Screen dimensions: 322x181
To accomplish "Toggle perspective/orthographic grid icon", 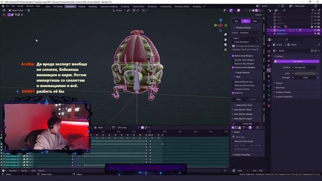I will (225, 50).
